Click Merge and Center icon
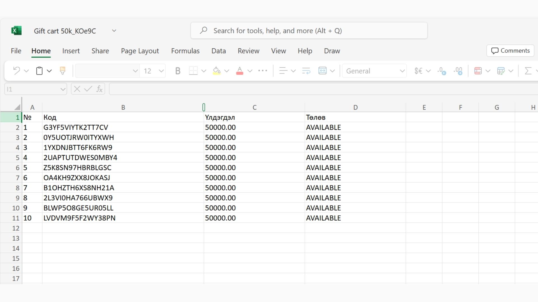This screenshot has height=302, width=538. point(323,71)
